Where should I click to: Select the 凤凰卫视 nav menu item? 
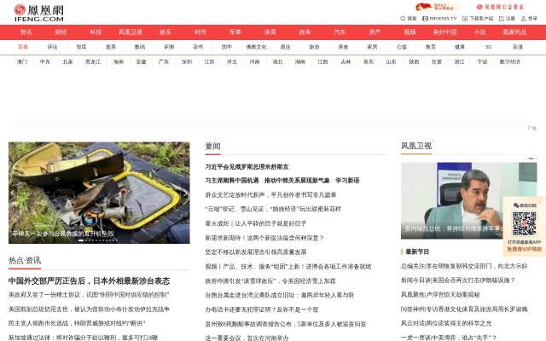pos(131,32)
